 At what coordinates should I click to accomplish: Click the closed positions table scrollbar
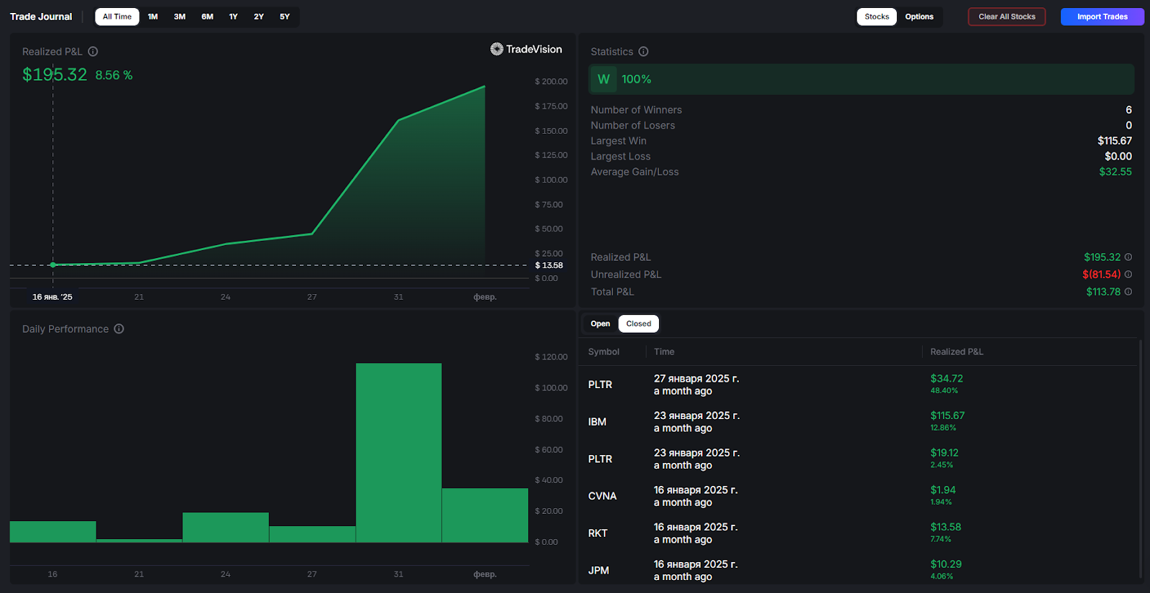(1141, 459)
